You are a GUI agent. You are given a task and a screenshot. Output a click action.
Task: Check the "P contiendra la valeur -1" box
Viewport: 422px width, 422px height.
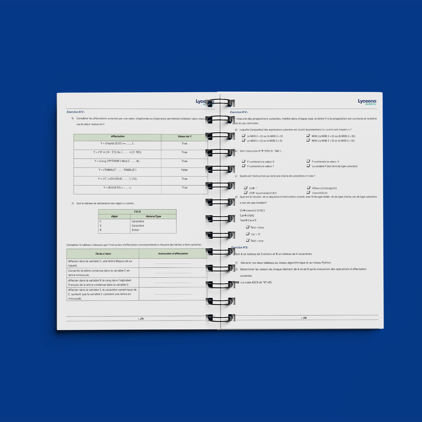pos(308,161)
